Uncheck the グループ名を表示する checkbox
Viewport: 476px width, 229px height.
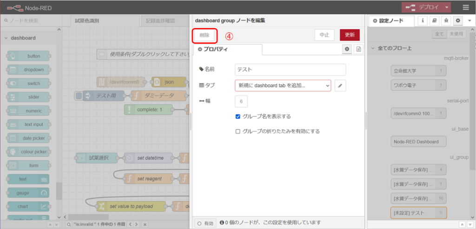238,116
